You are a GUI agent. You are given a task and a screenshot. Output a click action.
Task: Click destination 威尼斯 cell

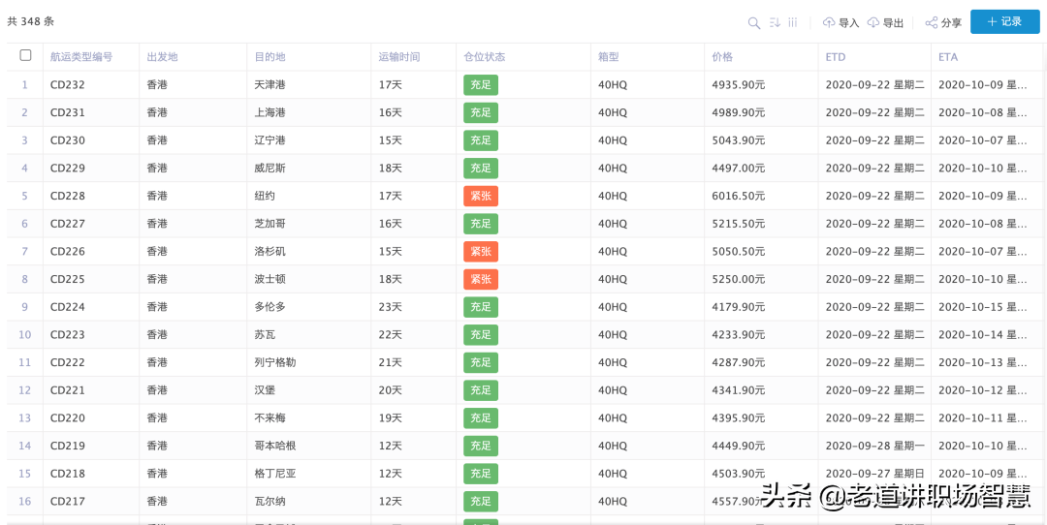tap(309, 169)
